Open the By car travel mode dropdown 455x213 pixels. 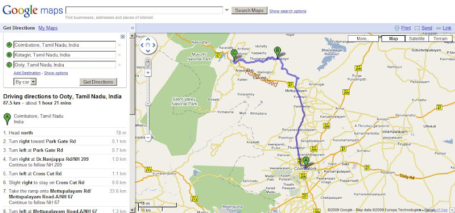(x=25, y=82)
